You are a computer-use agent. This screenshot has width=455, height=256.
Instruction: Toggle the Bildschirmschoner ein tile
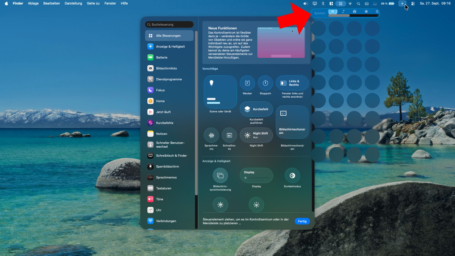(292, 122)
